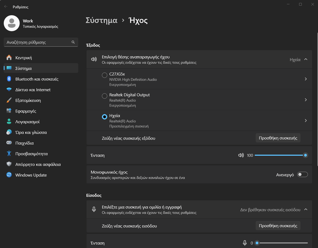Click the Εξατομίκευση paintbrush icon
318x248 pixels.
(9, 100)
